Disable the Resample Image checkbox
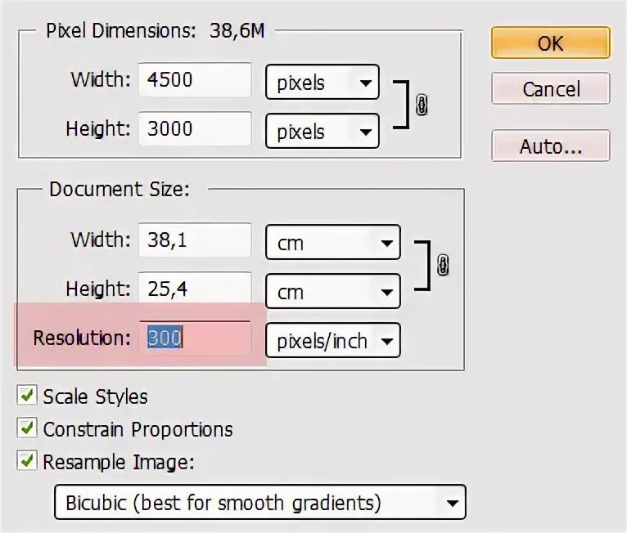 28,461
